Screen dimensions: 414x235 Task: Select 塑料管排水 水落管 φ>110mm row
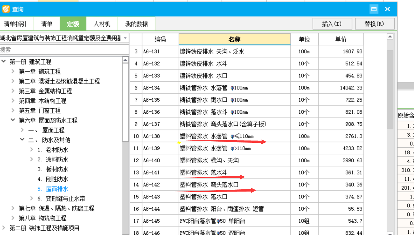pyautogui.click(x=247, y=148)
